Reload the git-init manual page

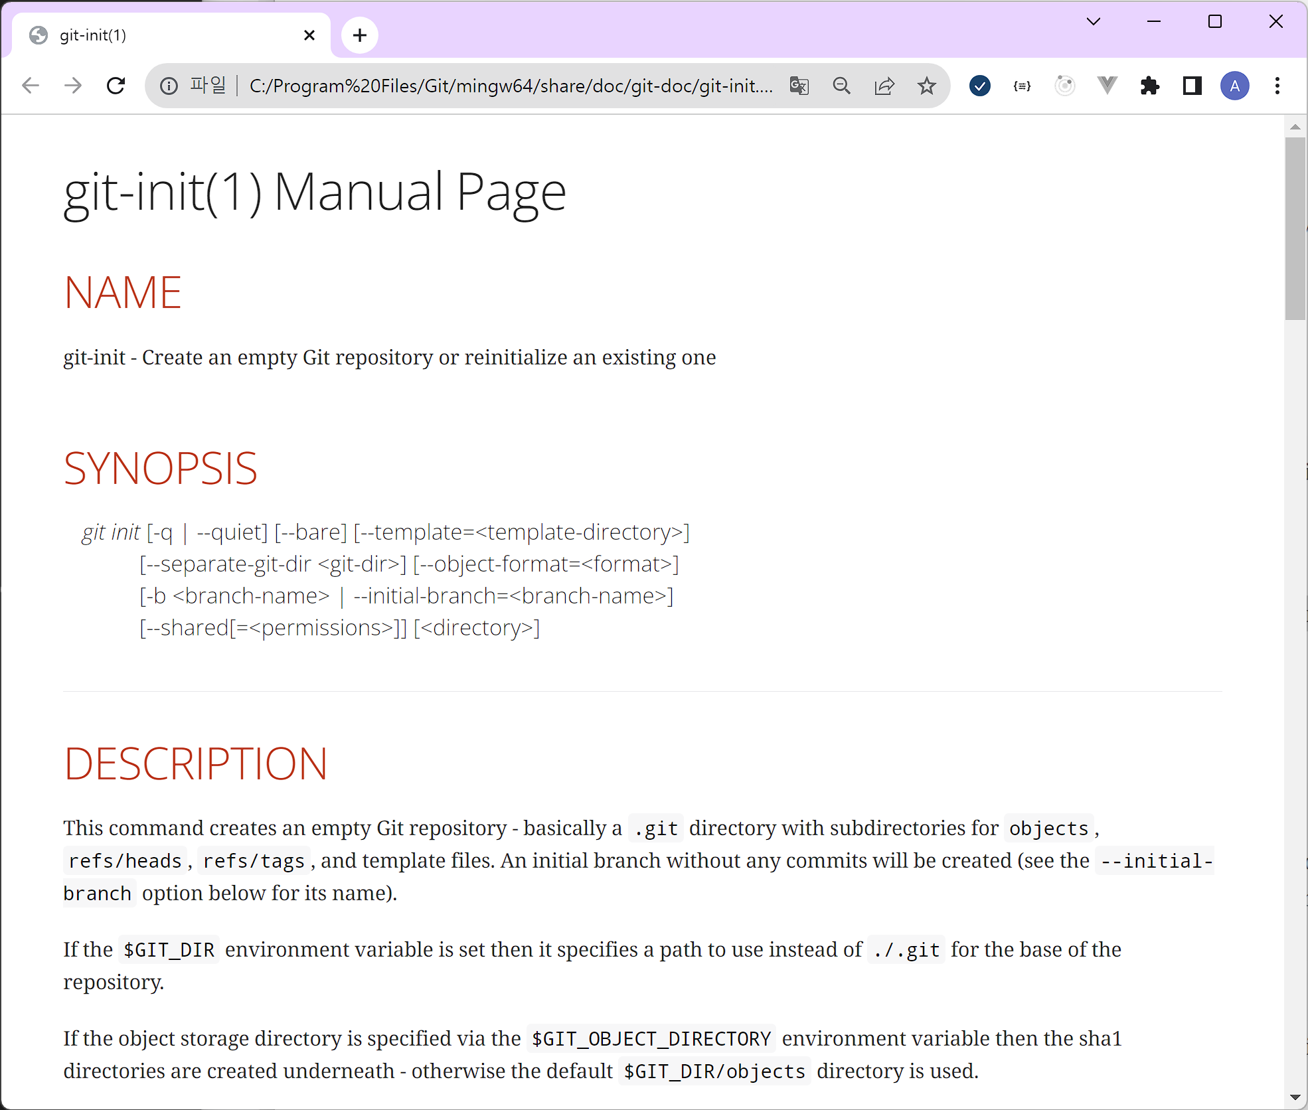pos(116,86)
